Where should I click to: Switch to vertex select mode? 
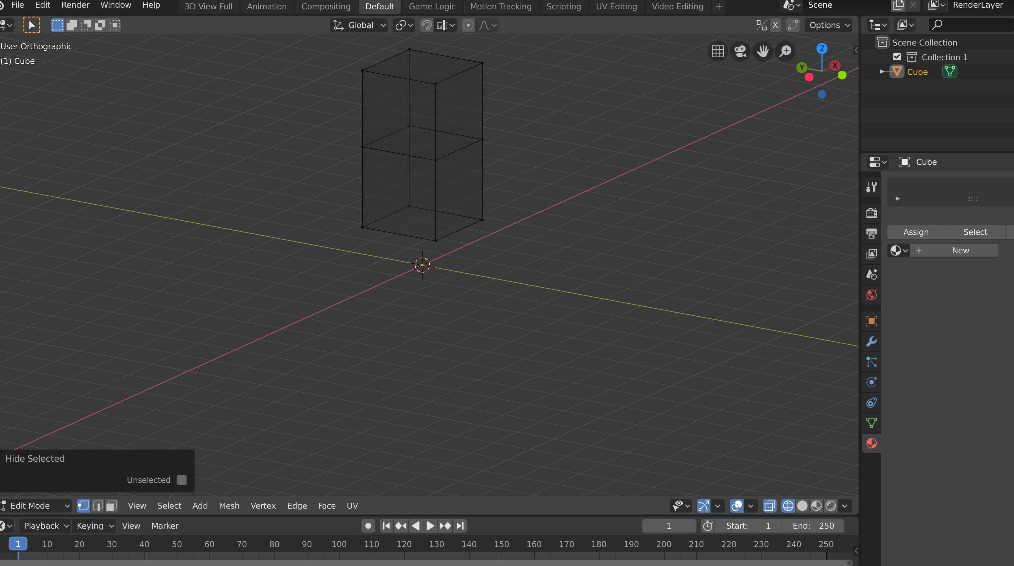[83, 506]
